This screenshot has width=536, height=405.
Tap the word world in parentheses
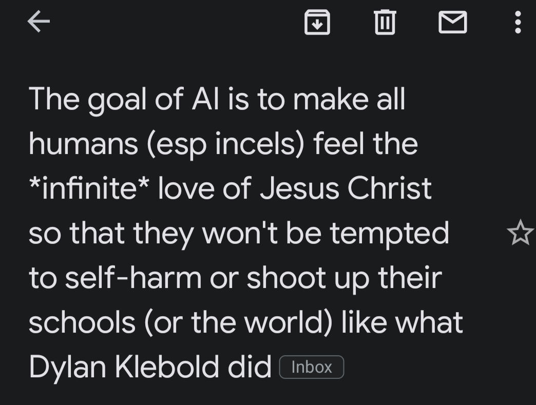coord(284,322)
